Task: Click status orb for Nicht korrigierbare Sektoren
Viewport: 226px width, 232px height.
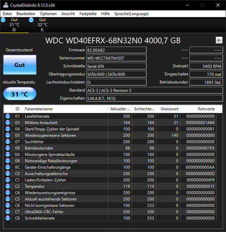Action: point(8,205)
